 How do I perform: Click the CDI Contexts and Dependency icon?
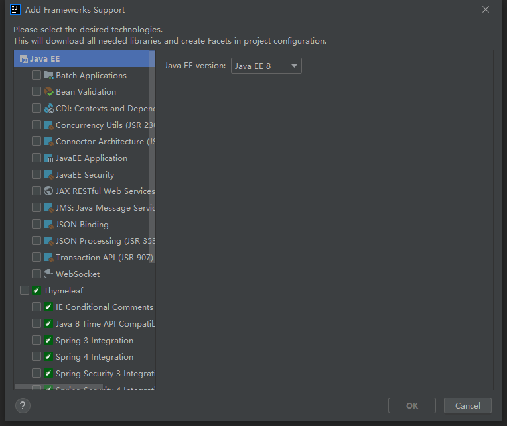(x=48, y=109)
